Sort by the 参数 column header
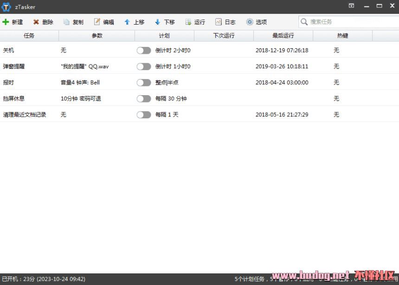This screenshot has height=285, width=399. [97, 36]
